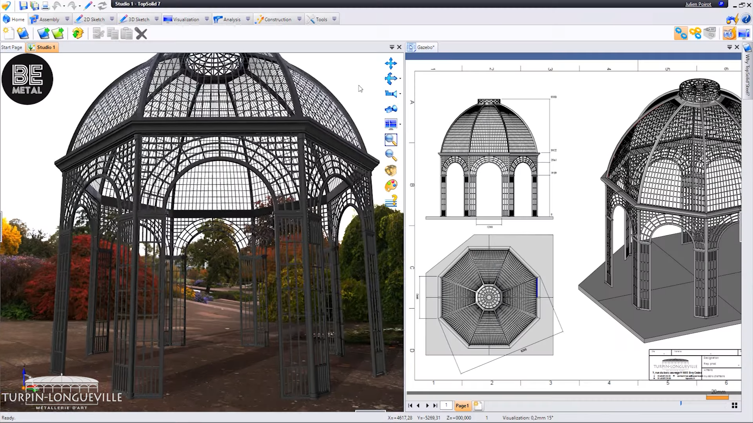Click the pan move arrows icon
The image size is (753, 423).
(391, 63)
